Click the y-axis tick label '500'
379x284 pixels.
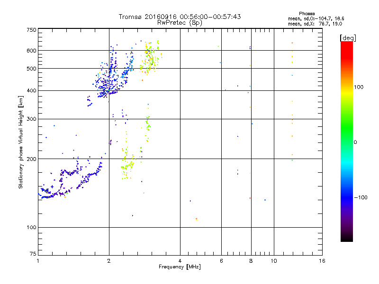click(32, 69)
